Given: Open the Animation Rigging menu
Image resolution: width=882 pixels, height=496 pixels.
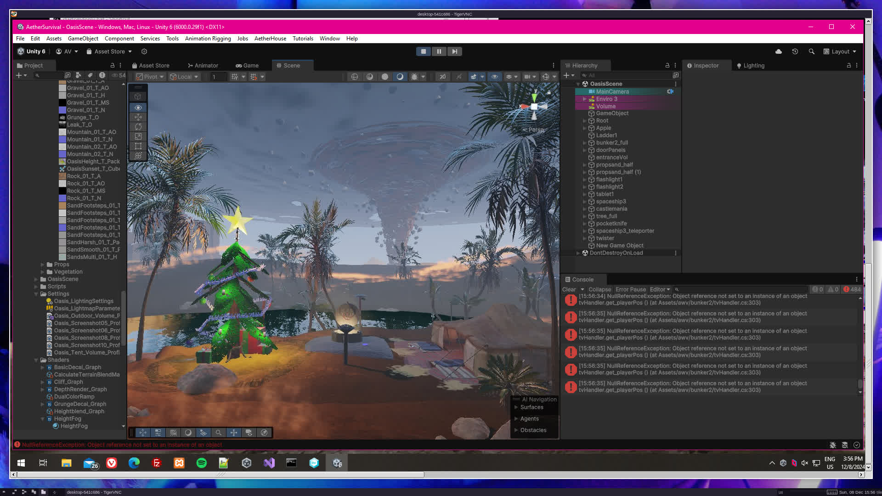Looking at the screenshot, I should (x=208, y=39).
